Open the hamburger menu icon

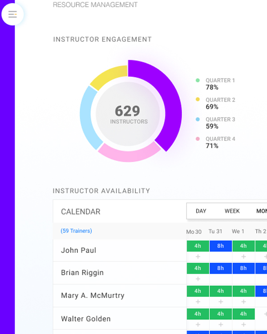(x=12, y=14)
